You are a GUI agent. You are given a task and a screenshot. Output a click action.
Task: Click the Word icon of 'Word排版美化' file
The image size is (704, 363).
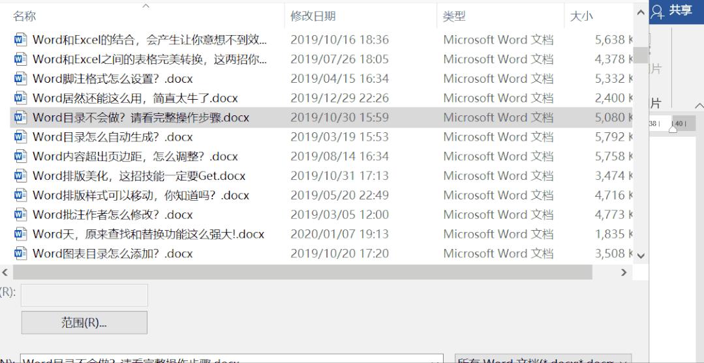coord(21,175)
